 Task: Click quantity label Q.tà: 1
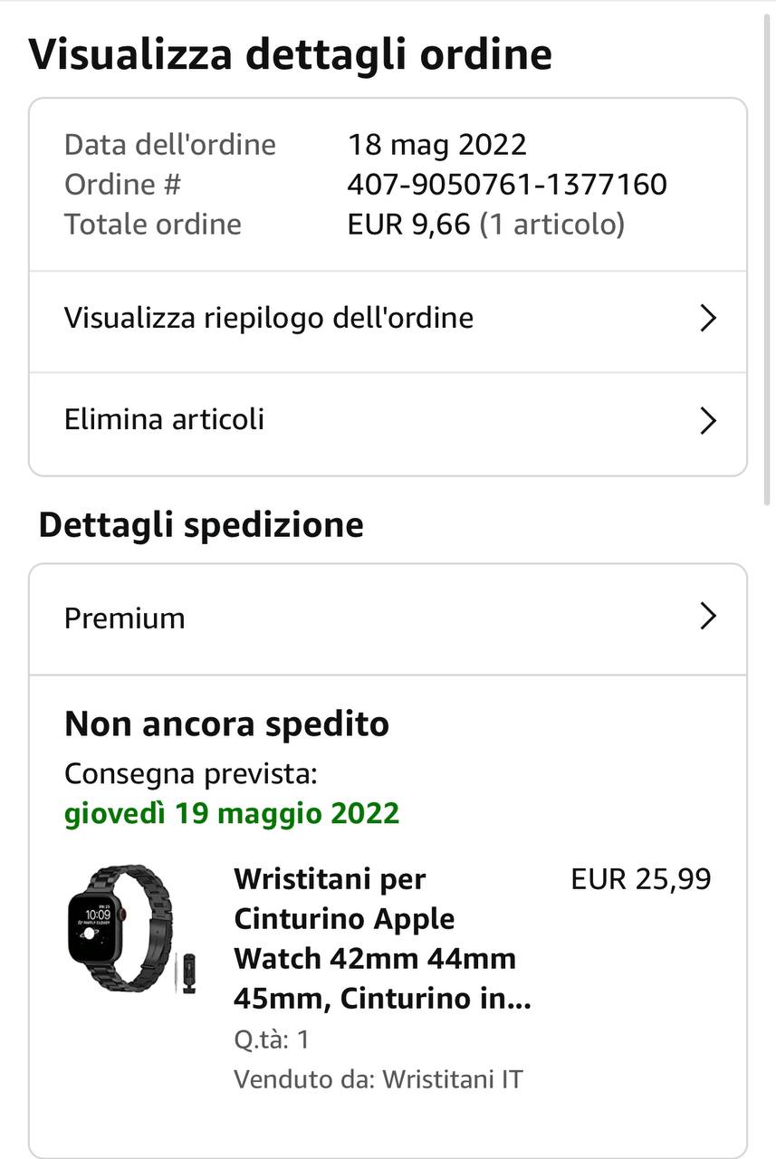click(x=272, y=1039)
